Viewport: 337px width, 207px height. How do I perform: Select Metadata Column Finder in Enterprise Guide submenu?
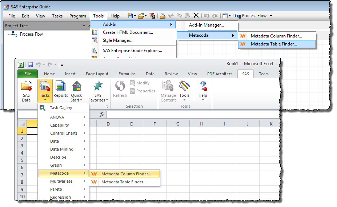coord(277,36)
